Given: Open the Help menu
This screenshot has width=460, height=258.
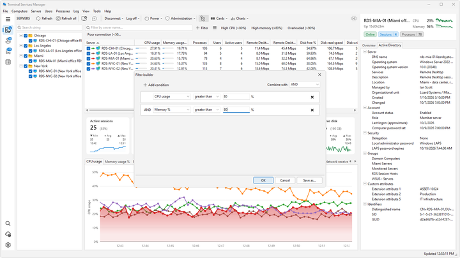Looking at the screenshot, I should pos(108,11).
